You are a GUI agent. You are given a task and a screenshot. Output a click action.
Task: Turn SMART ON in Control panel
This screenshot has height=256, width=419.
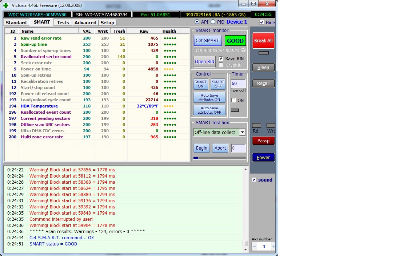tap(200, 84)
